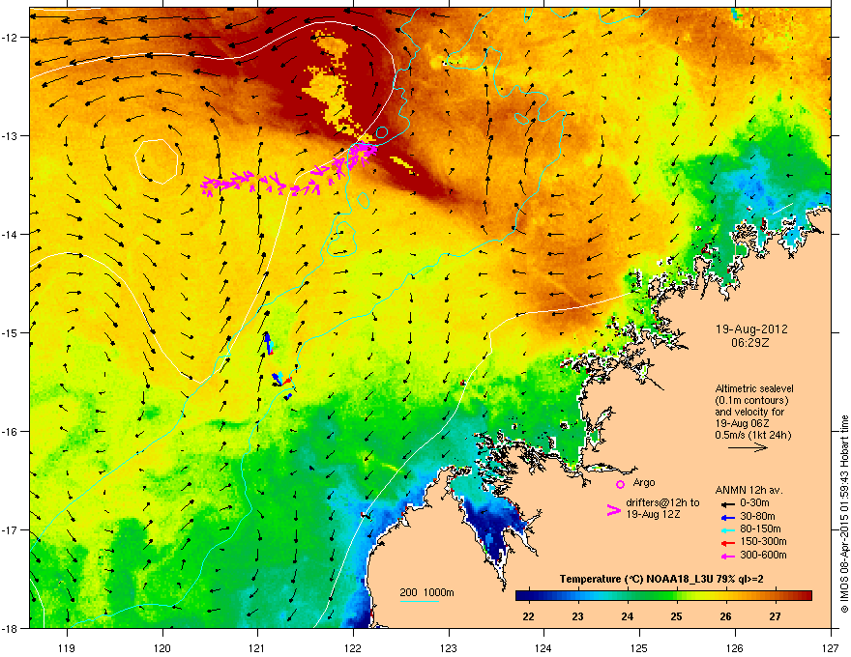
Task: Click the '200 1000m' bathymetry label
Action: point(426,592)
